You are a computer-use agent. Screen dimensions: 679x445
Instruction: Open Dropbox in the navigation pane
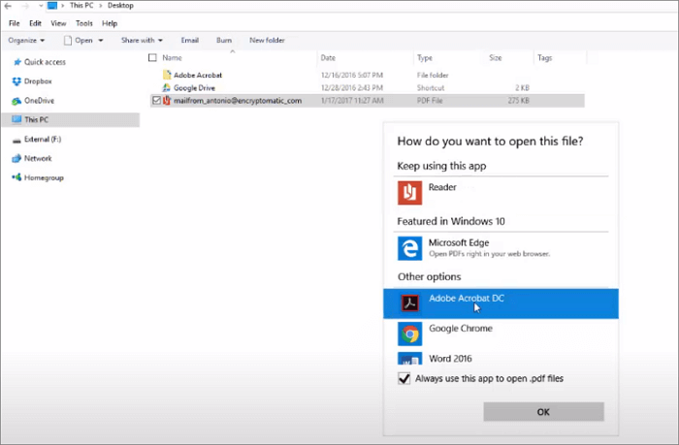(x=38, y=80)
